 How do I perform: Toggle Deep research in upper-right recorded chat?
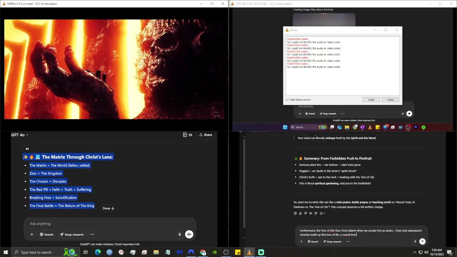coord(328,114)
